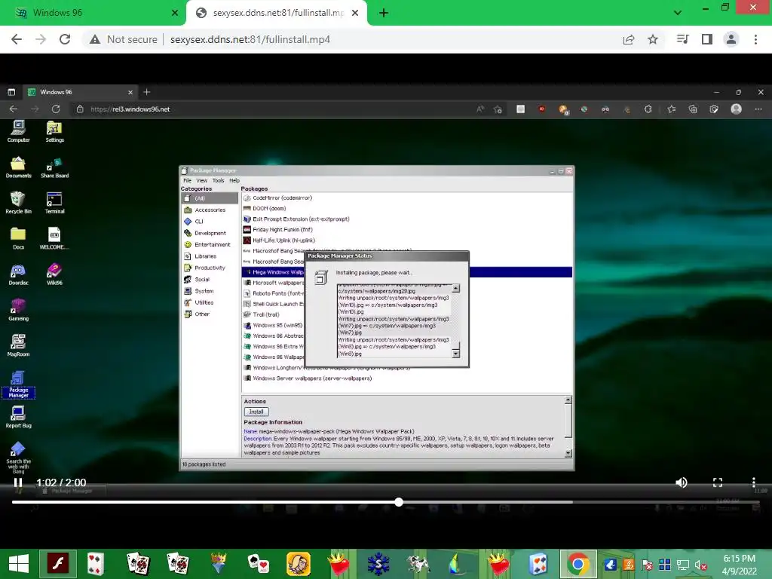Select the Accessories category
772x579 pixels.
[210, 210]
